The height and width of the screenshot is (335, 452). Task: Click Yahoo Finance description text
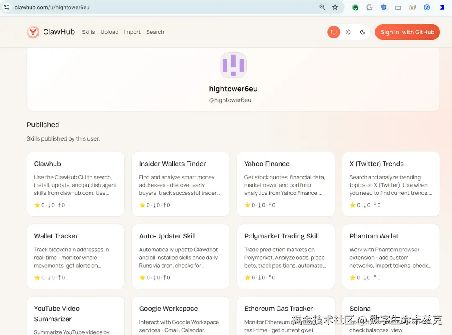pyautogui.click(x=285, y=185)
